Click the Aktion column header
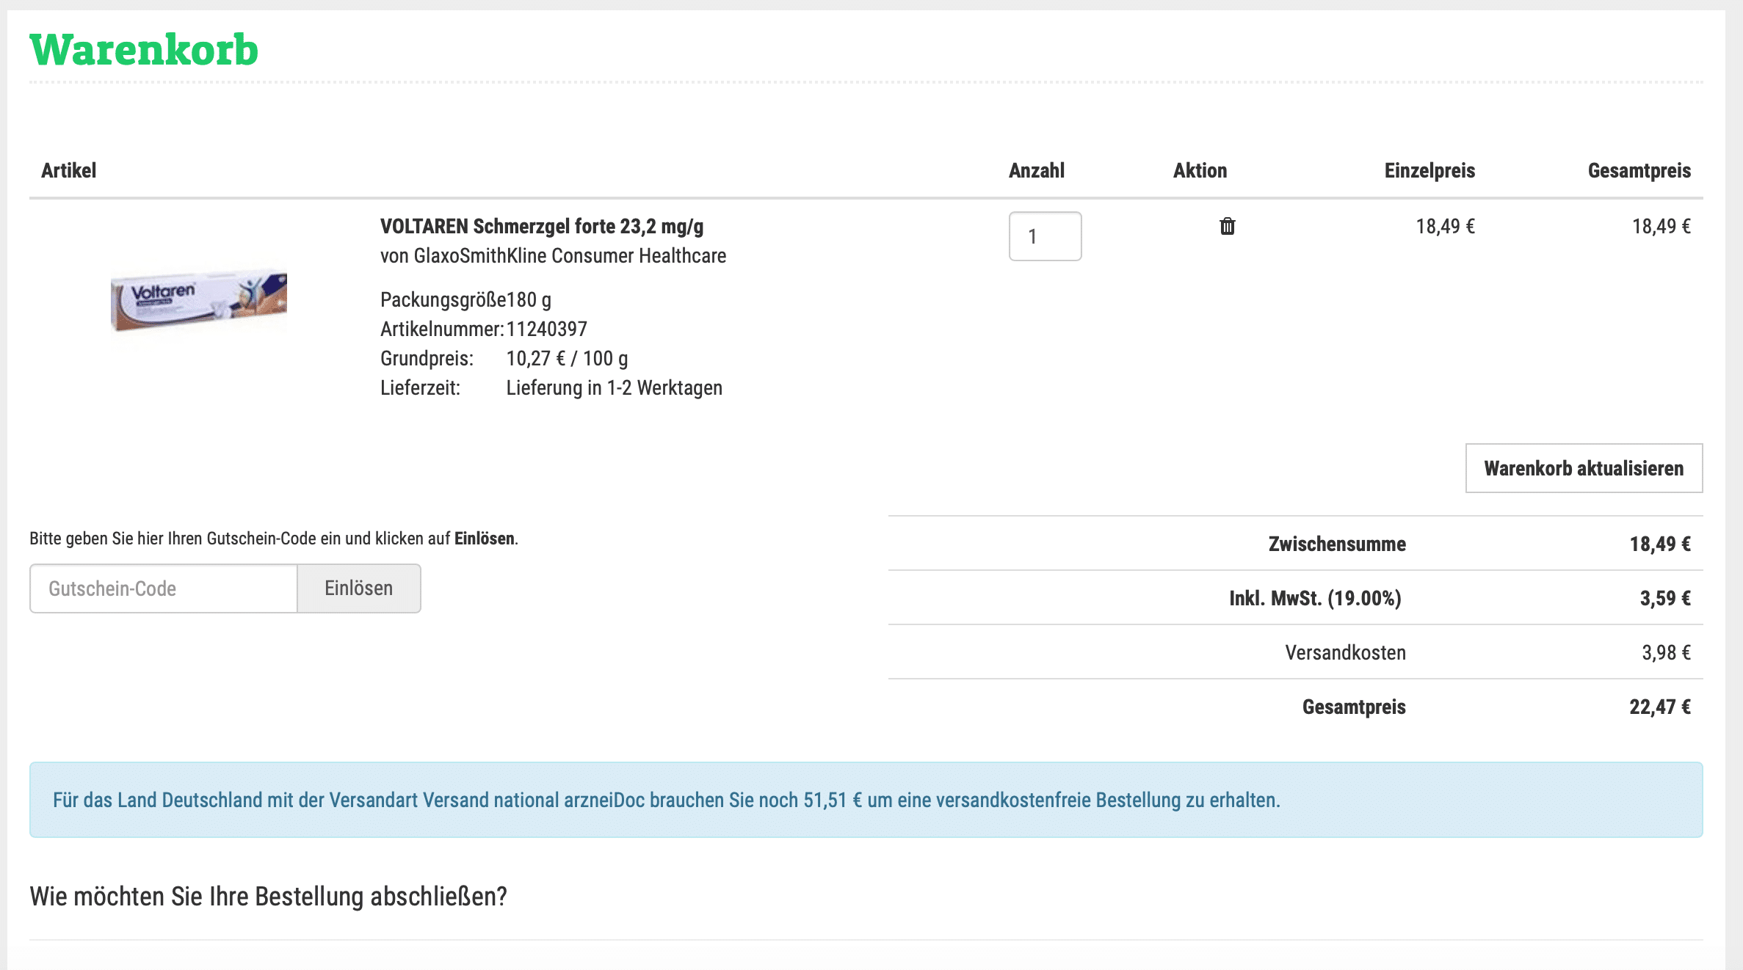The height and width of the screenshot is (970, 1743). [1200, 170]
